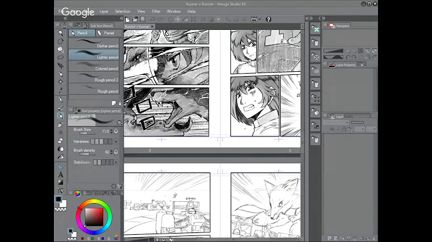Undo the last action in the toolbar

click(x=152, y=19)
